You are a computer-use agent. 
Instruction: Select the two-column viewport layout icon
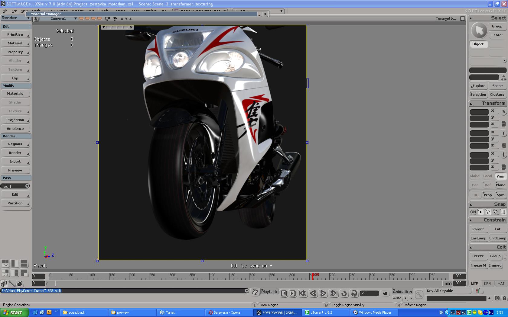pyautogui.click(x=15, y=263)
